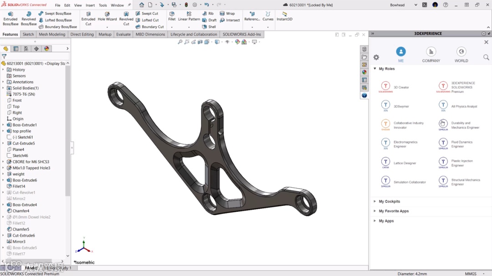Select the Extruded Boss/Base tool
492x276 pixels.
pos(10,19)
